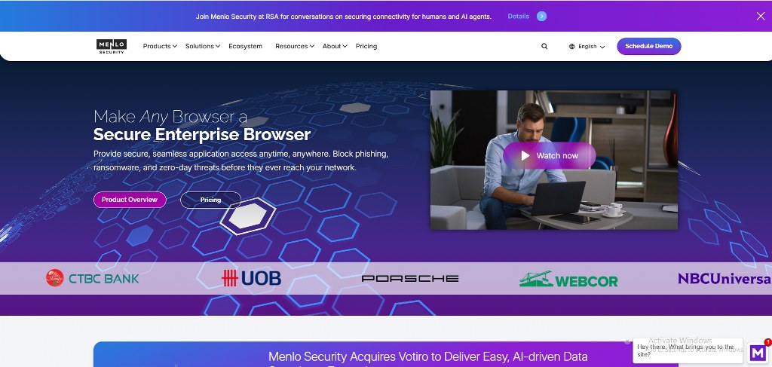Click the NBCUniversal logo
This screenshot has height=367, width=772.
tap(725, 278)
